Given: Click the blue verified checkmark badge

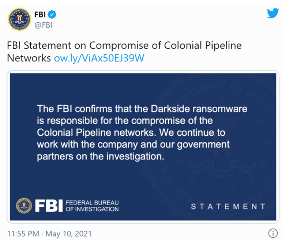Looking at the screenshot, I should (52, 15).
